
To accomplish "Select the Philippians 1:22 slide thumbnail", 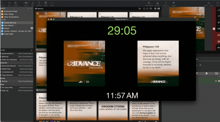I will pyautogui.click(x=144, y=15).
